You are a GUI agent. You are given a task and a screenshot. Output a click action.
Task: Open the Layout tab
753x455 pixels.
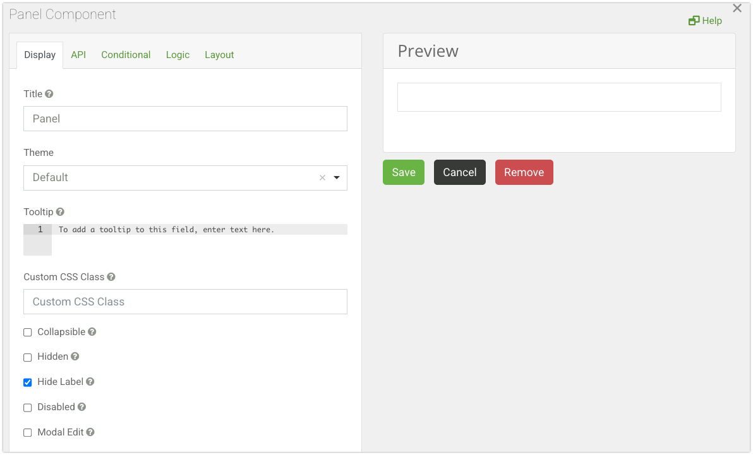click(219, 55)
